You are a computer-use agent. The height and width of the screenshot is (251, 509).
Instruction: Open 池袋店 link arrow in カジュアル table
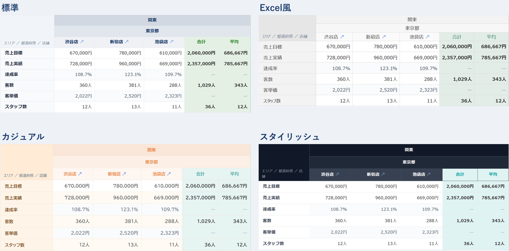click(x=169, y=174)
